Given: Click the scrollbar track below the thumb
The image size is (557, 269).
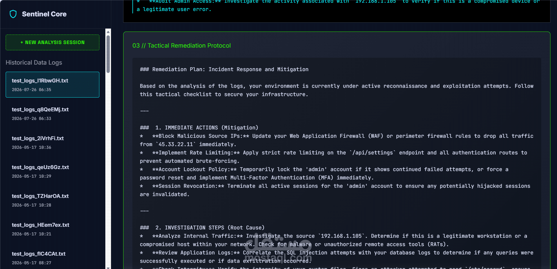Looking at the screenshot, I should [108, 169].
